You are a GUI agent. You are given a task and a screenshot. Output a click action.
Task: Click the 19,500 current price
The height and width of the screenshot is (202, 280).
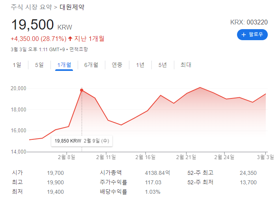coord(32,24)
